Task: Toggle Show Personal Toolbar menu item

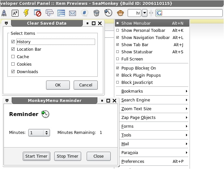Action: 152,30
